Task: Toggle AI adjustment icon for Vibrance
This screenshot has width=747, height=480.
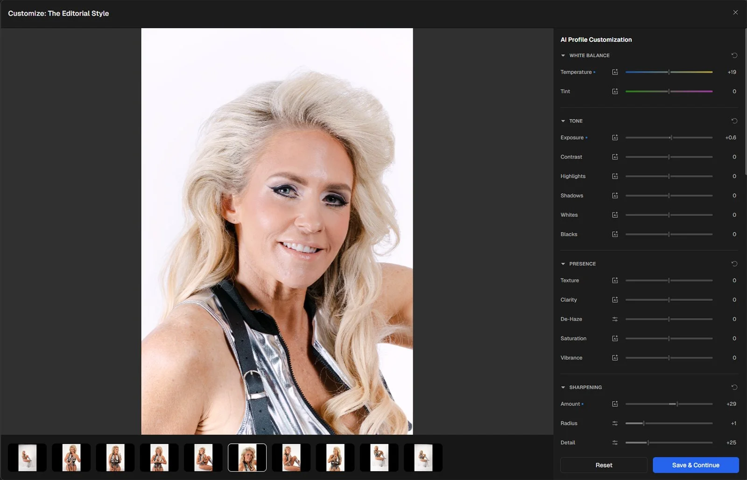Action: click(615, 358)
